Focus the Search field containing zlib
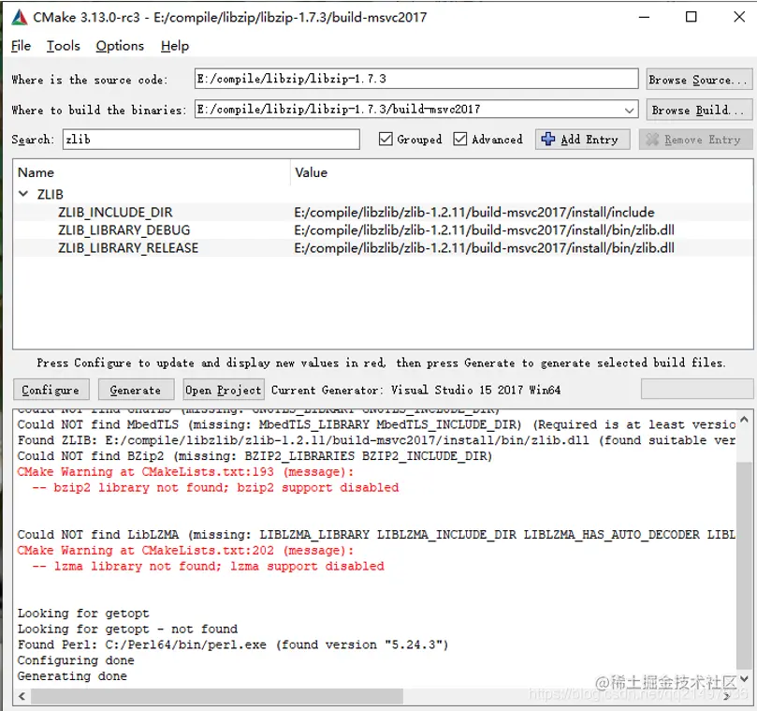The width and height of the screenshot is (757, 711). tap(211, 140)
